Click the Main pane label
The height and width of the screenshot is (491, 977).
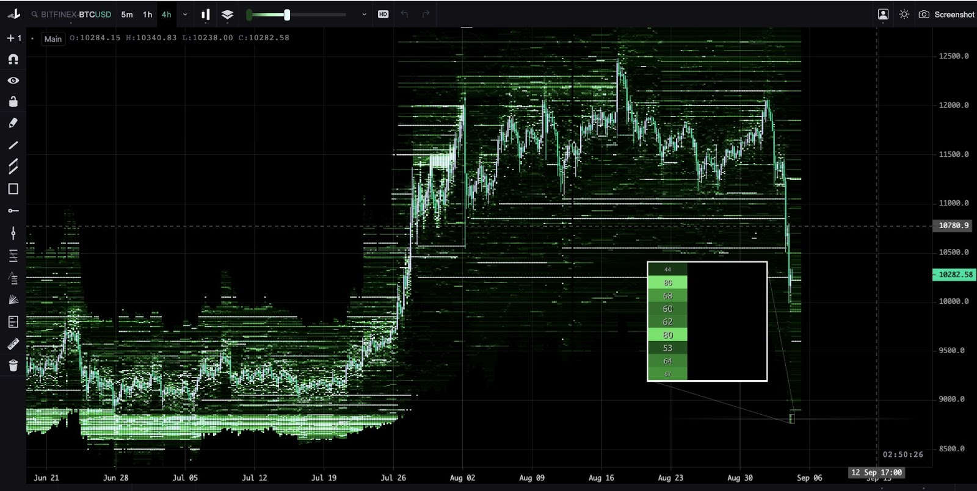pos(53,39)
